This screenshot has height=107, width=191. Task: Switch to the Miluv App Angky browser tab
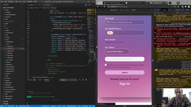[x=113, y=3]
